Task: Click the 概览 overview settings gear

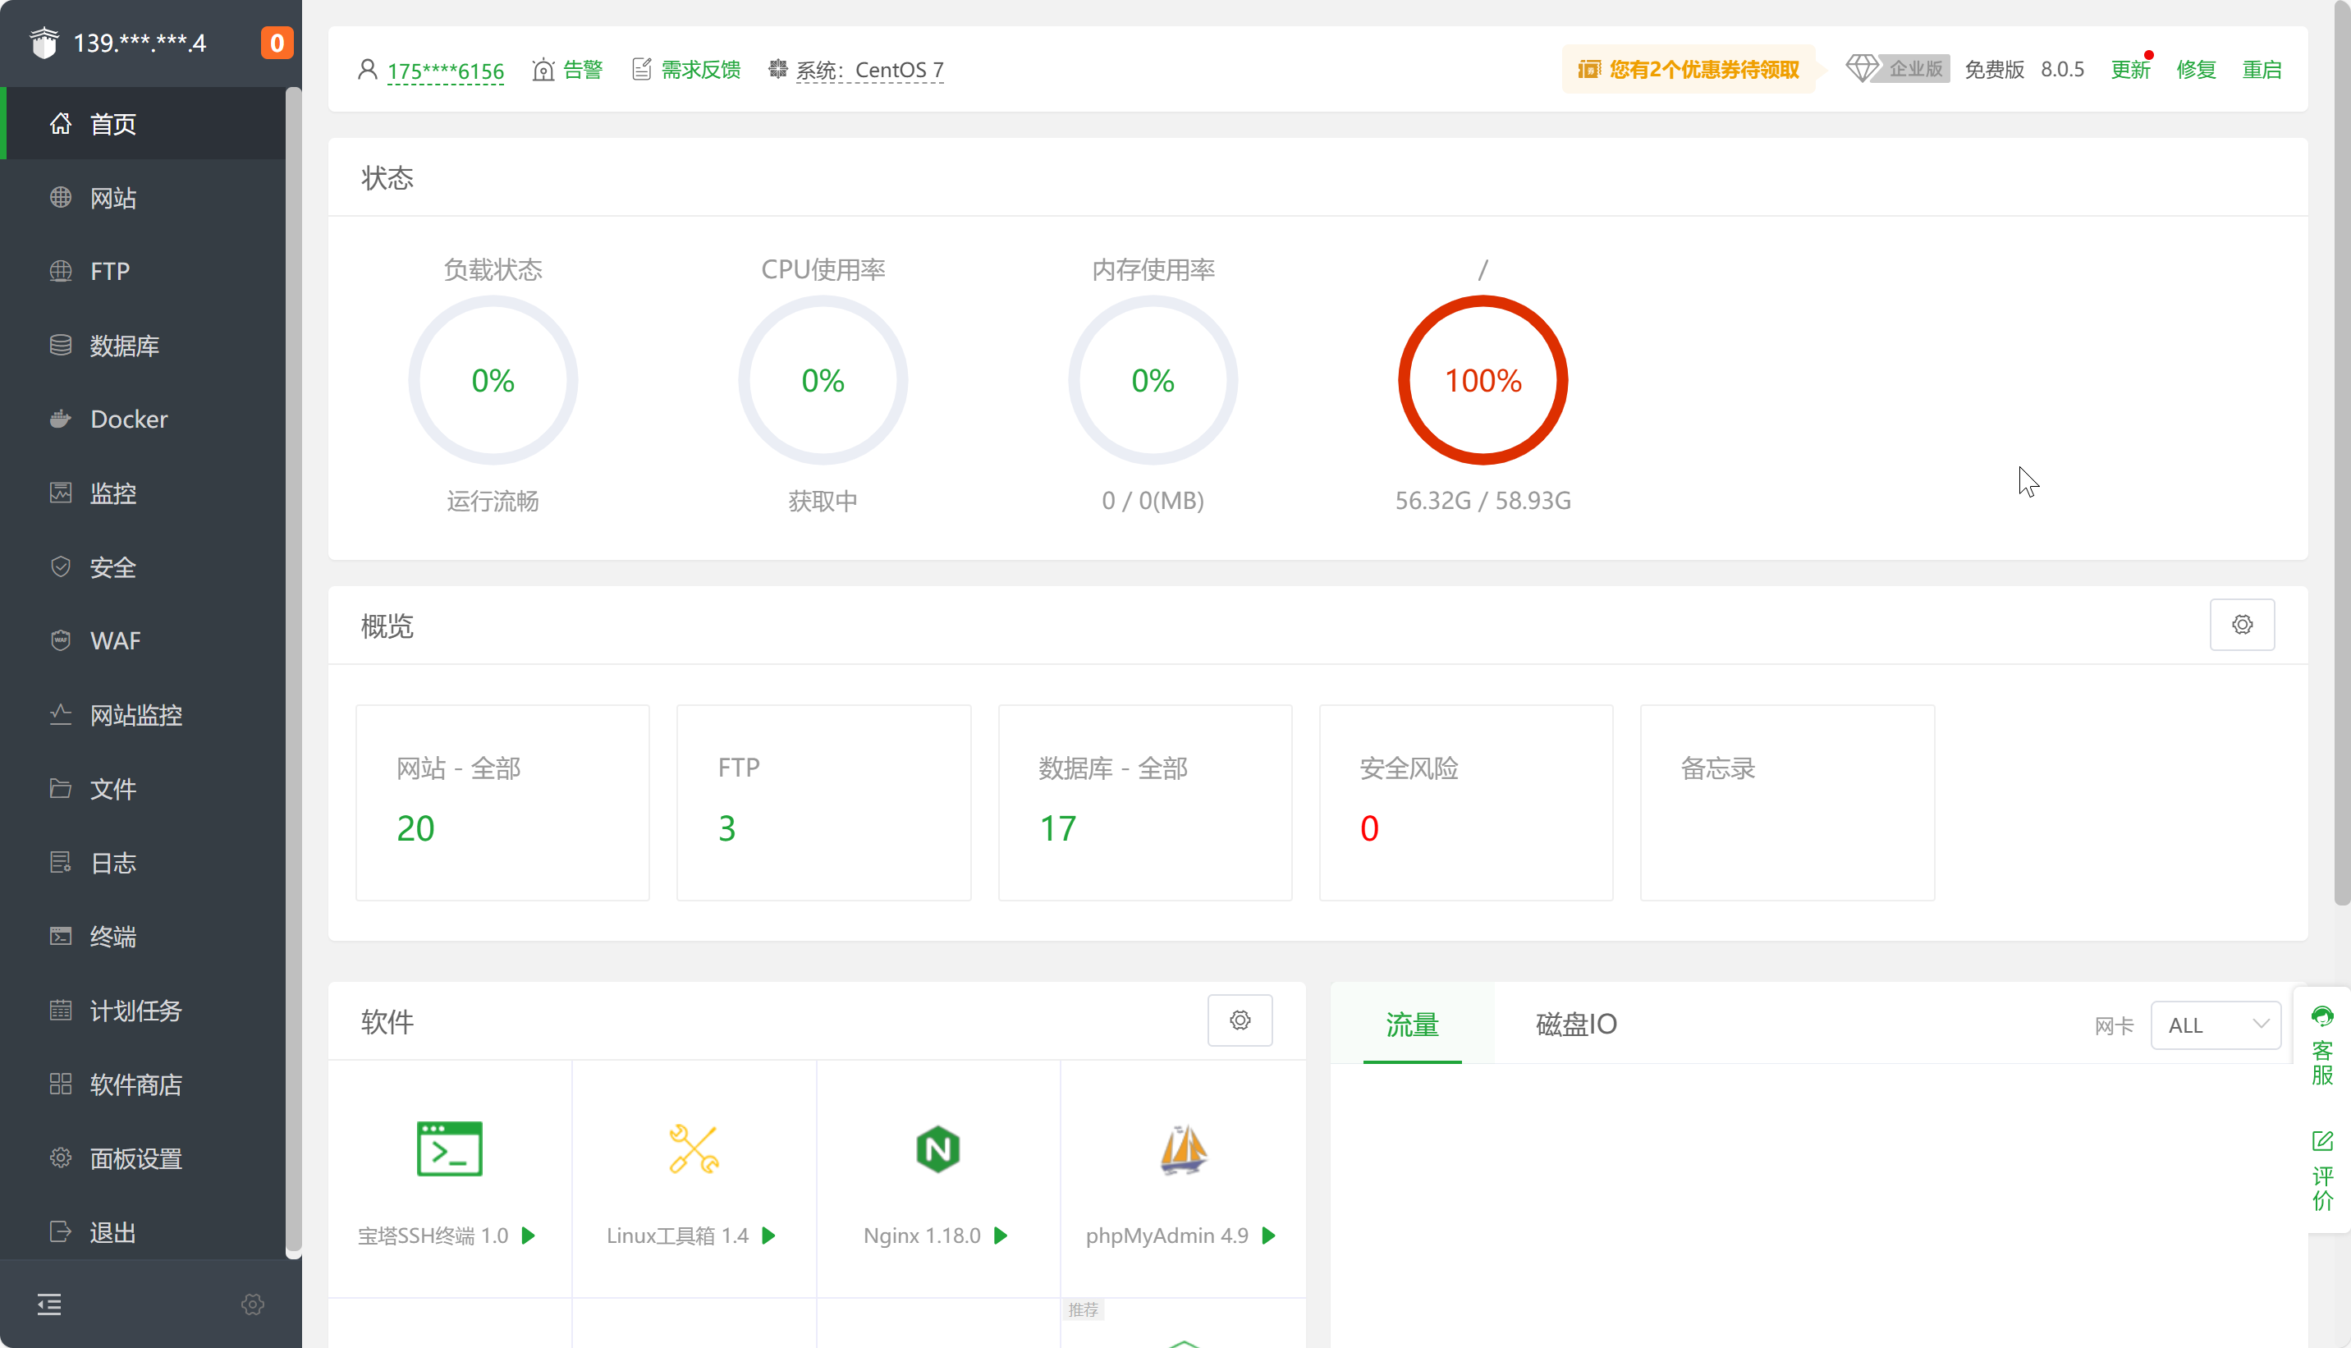Action: pos(2241,625)
